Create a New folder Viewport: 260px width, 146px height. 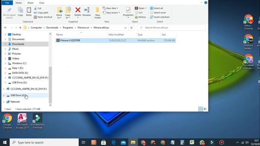coord(97,13)
